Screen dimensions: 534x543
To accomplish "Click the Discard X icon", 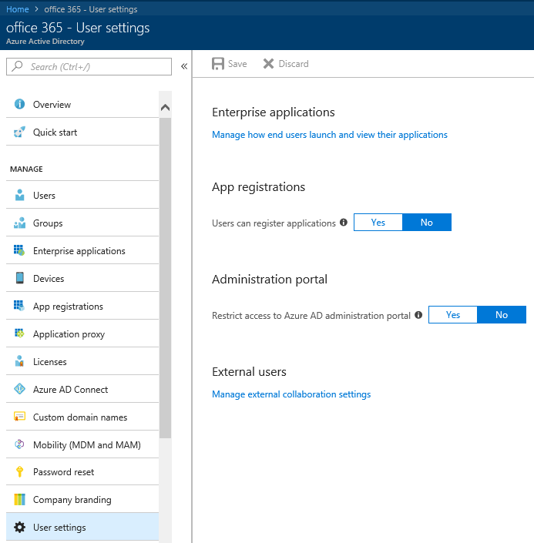I will coord(269,64).
